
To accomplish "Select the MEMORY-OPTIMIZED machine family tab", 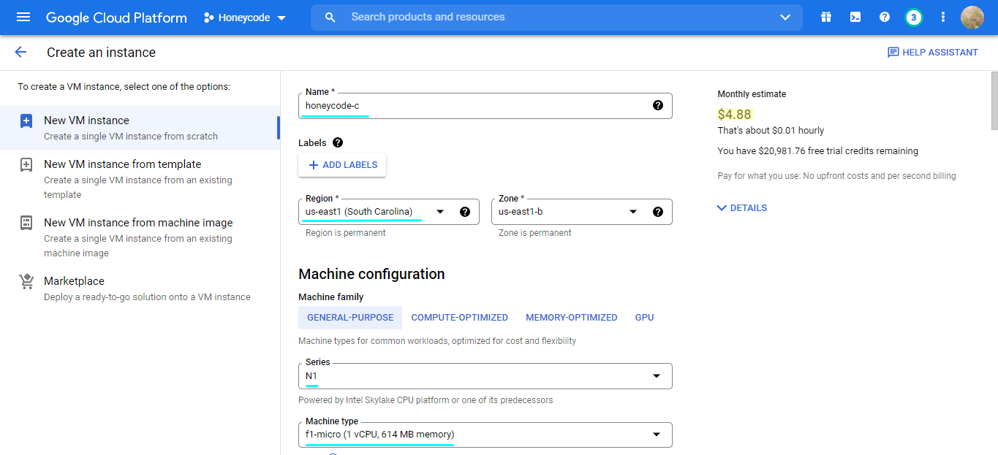I will 571,318.
